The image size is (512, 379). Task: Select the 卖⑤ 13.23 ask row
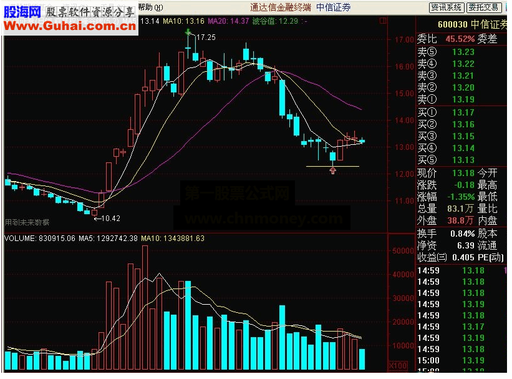pyautogui.click(x=446, y=52)
